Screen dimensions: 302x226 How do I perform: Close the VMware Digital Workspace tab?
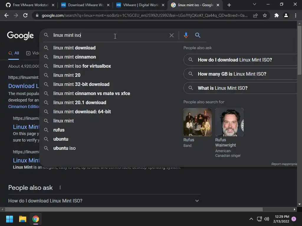163,5
